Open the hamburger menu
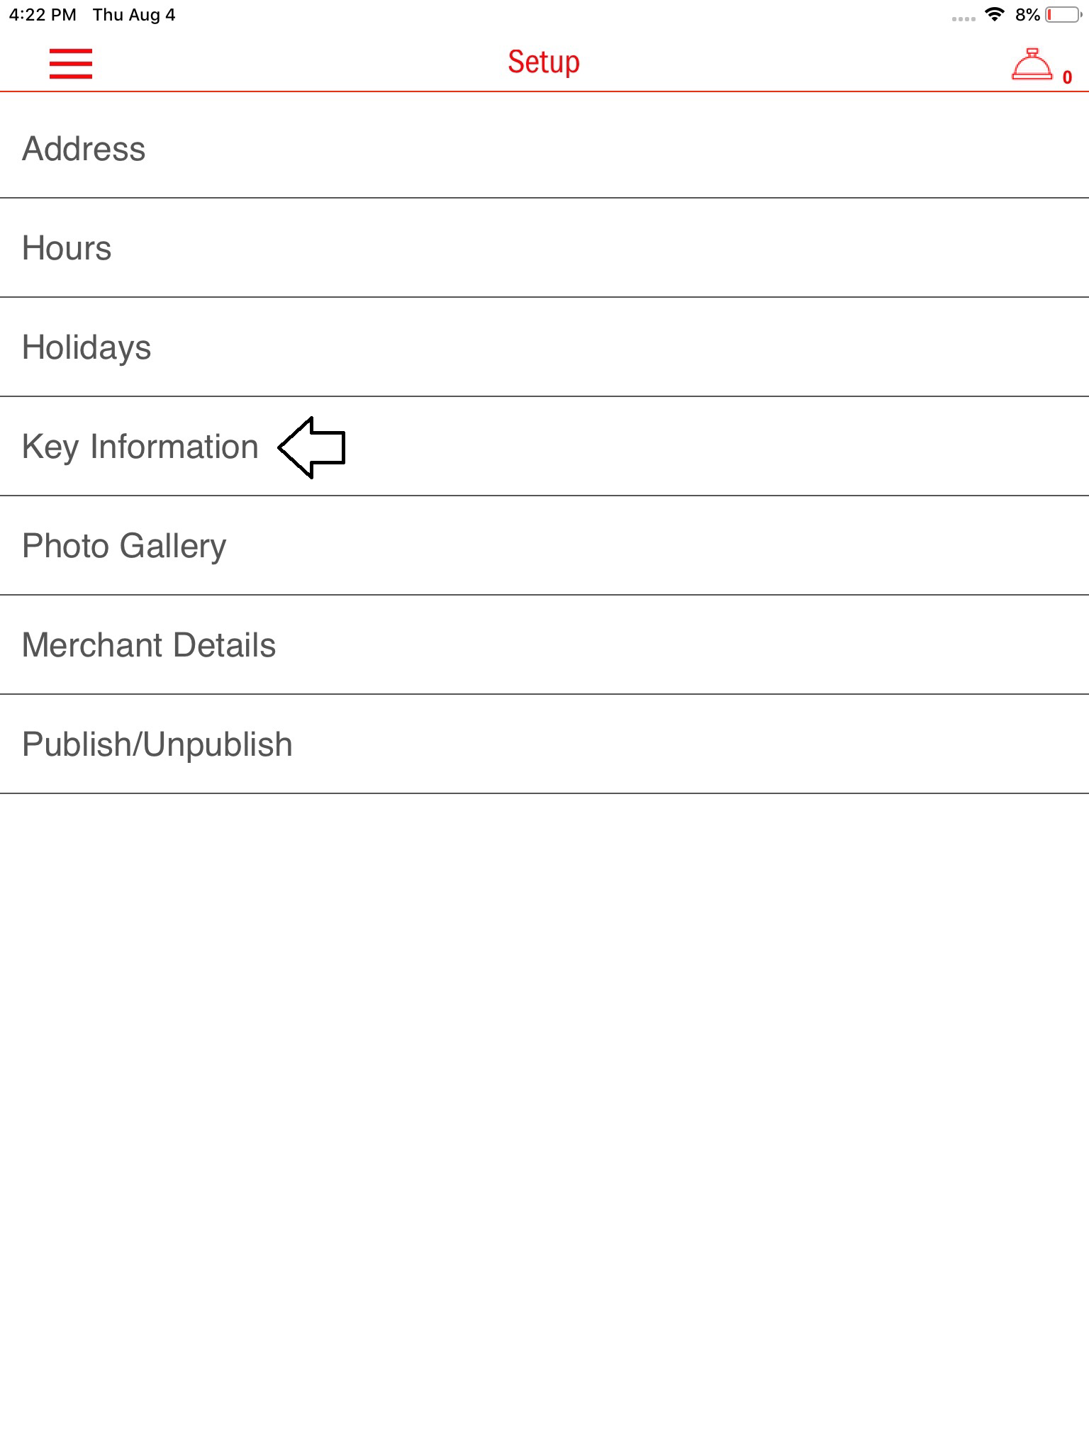Viewport: 1089px width, 1452px height. click(x=71, y=63)
